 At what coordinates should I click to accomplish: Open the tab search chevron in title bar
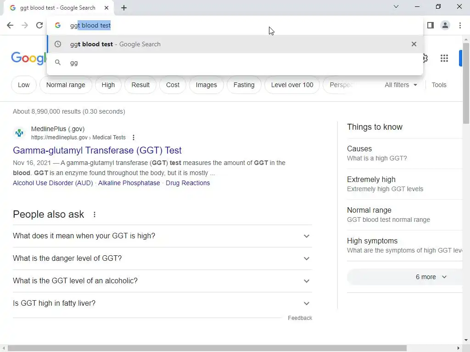tap(396, 6)
